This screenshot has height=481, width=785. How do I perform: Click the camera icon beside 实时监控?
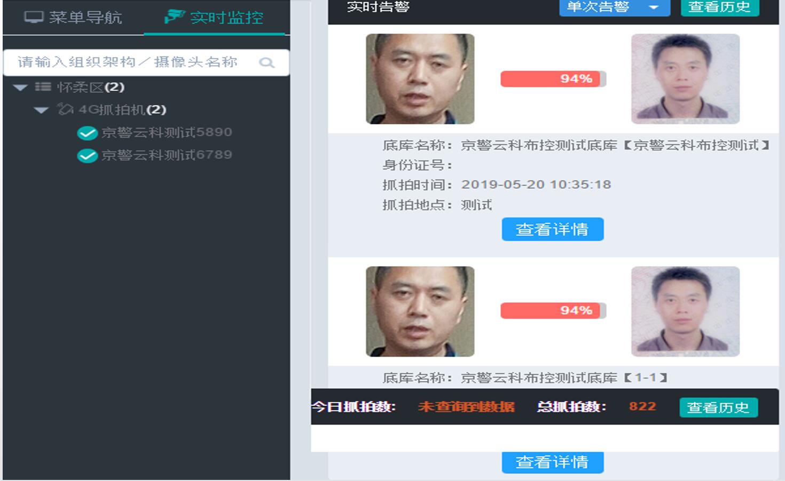174,17
